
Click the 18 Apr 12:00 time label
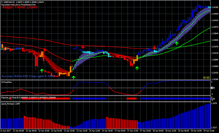pos(171,131)
